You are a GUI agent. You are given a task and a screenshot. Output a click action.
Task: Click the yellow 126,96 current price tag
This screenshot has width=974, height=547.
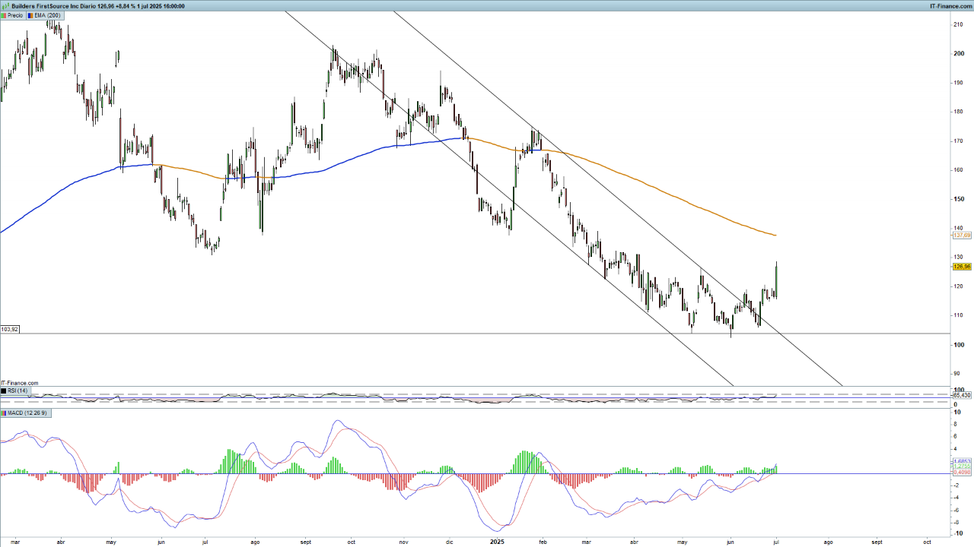(962, 267)
